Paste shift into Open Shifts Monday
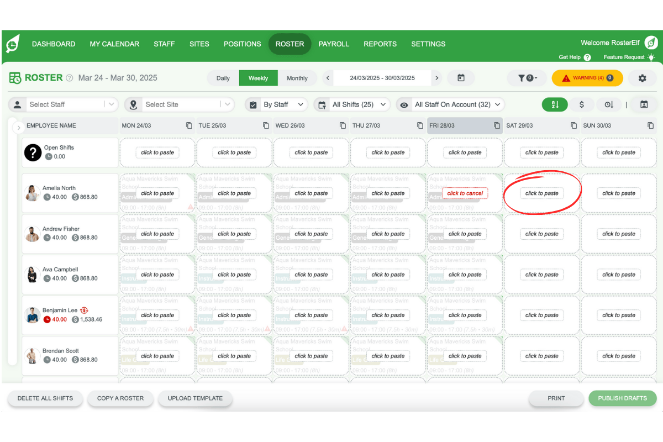Screen dimensions: 663x442 point(157,152)
